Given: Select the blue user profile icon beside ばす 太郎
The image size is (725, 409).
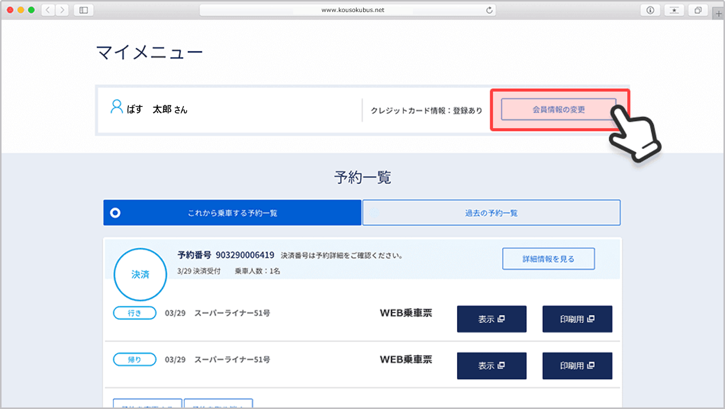Looking at the screenshot, I should (116, 106).
